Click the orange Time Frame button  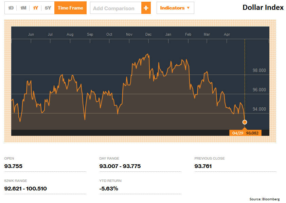tap(70, 7)
